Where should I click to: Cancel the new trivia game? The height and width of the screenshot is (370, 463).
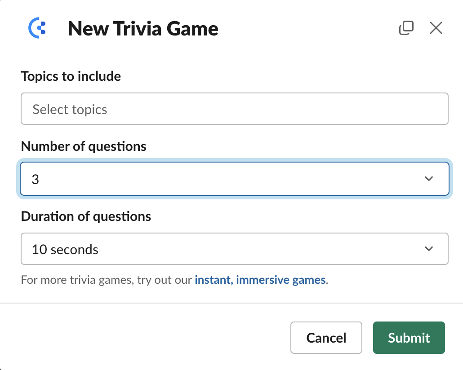tap(326, 338)
